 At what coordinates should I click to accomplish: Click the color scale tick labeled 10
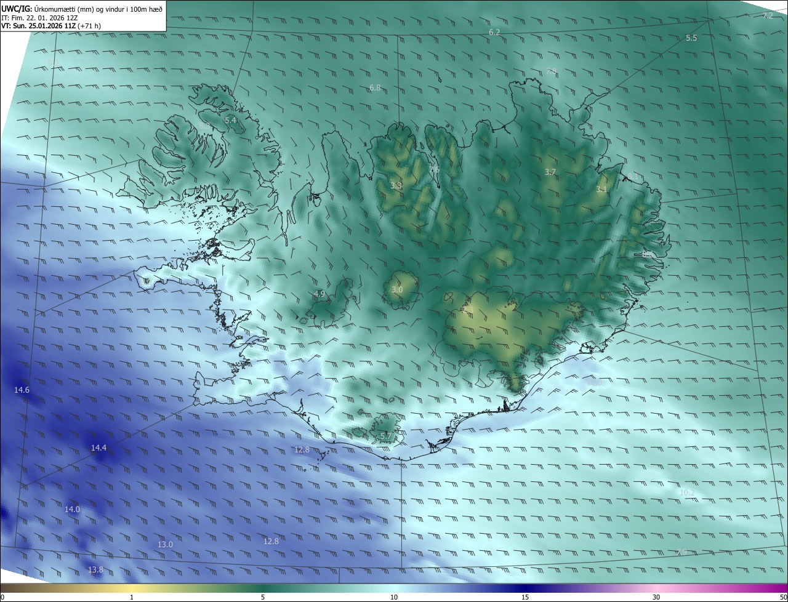[394, 597]
